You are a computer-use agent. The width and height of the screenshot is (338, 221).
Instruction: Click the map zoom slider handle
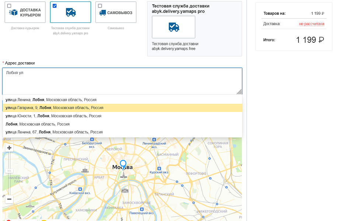(9, 171)
